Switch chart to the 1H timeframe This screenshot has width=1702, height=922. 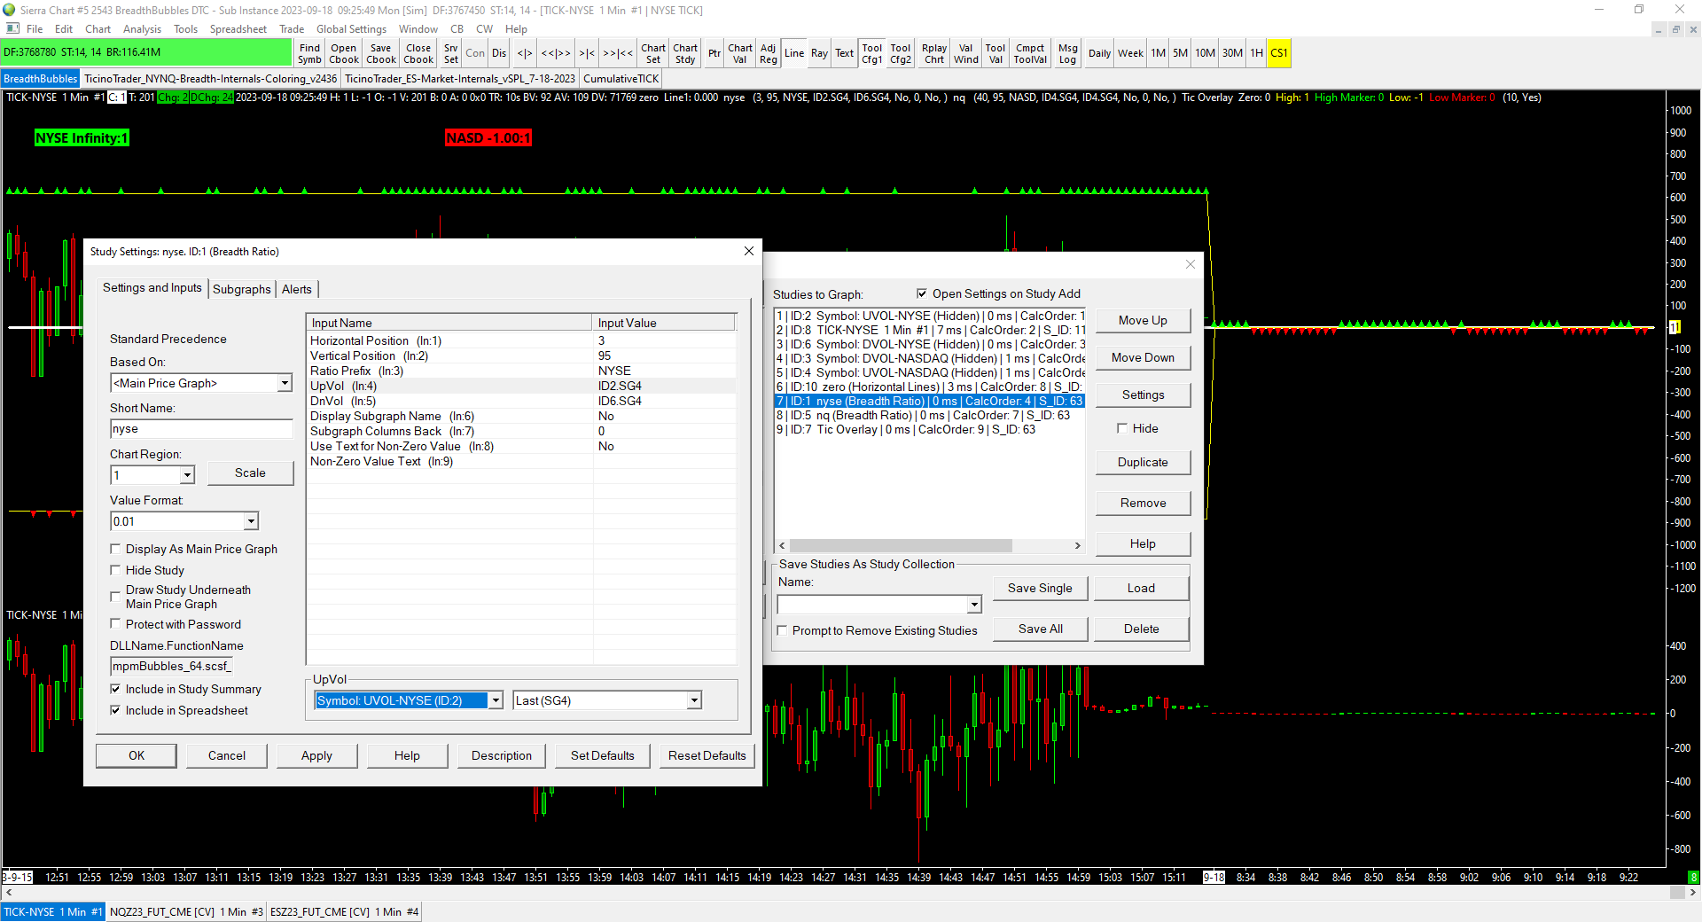tap(1256, 53)
